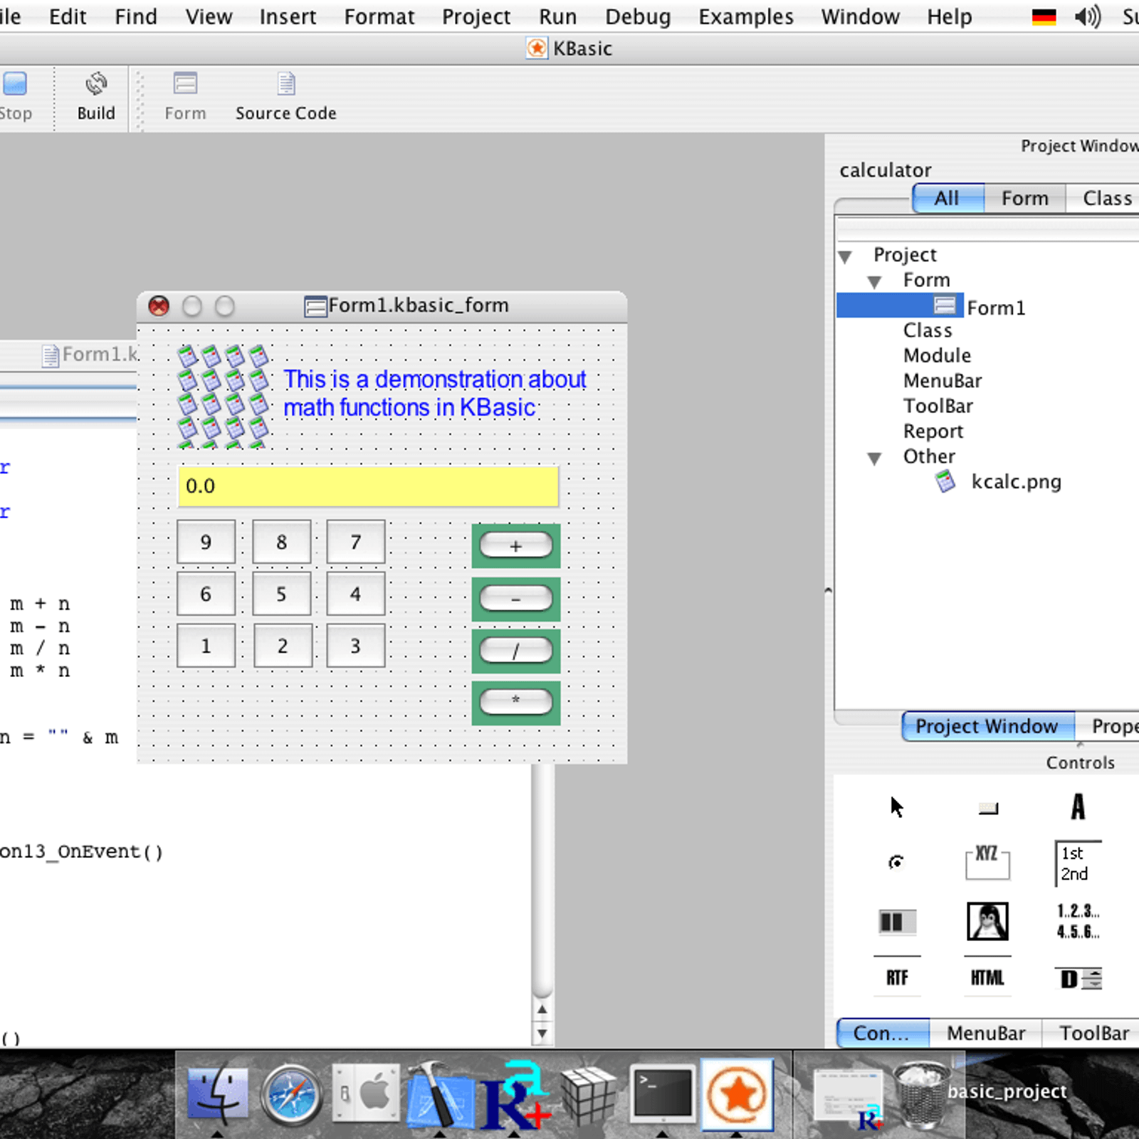Select the pointer arrow control tool
The width and height of the screenshot is (1139, 1139).
(896, 807)
